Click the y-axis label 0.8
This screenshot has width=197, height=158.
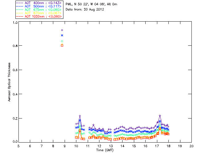point(15,46)
